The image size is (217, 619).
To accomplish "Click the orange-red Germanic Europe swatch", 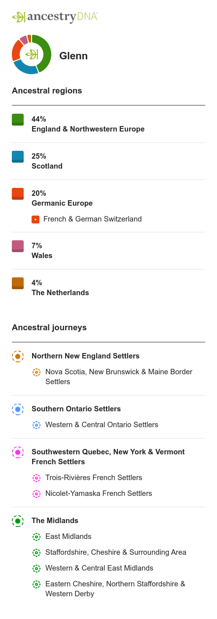I will pos(18,194).
